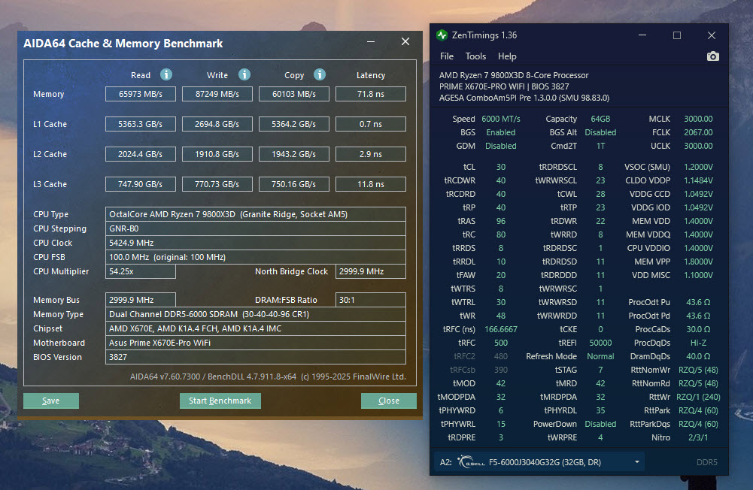The height and width of the screenshot is (490, 753).
Task: Select the Memory Write 87249 MB/s field
Action: pos(217,94)
